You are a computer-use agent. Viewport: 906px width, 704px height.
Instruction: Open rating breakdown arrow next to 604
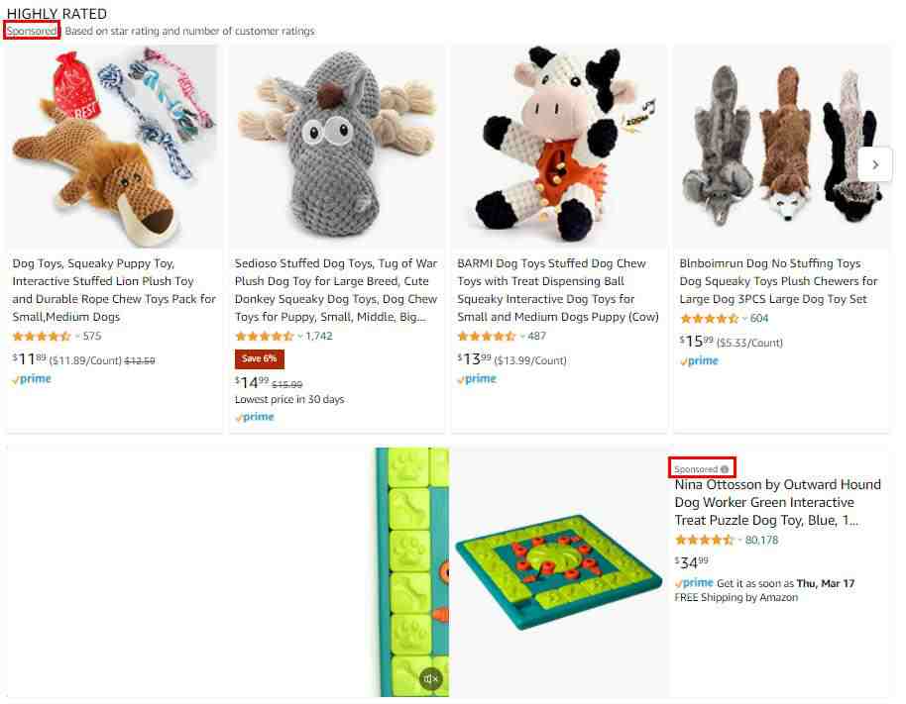744,319
